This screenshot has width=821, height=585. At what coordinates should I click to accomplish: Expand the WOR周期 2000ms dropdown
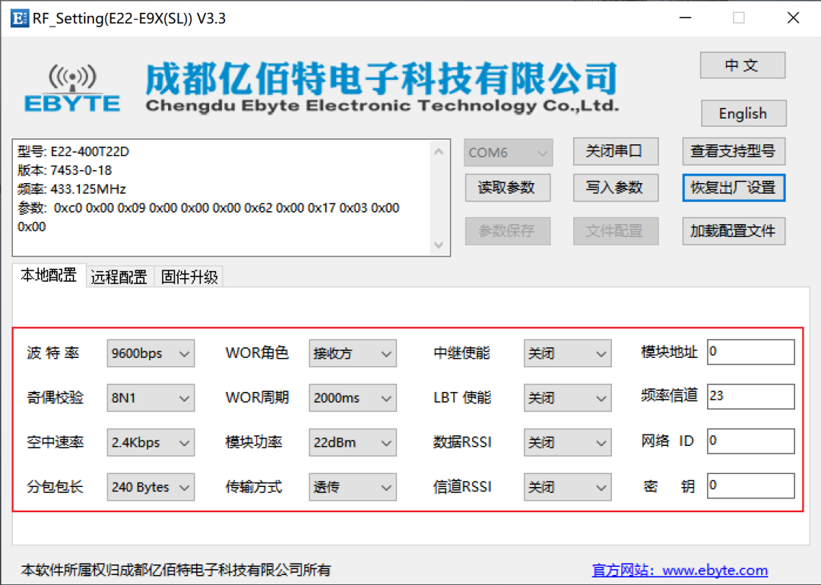(x=353, y=397)
